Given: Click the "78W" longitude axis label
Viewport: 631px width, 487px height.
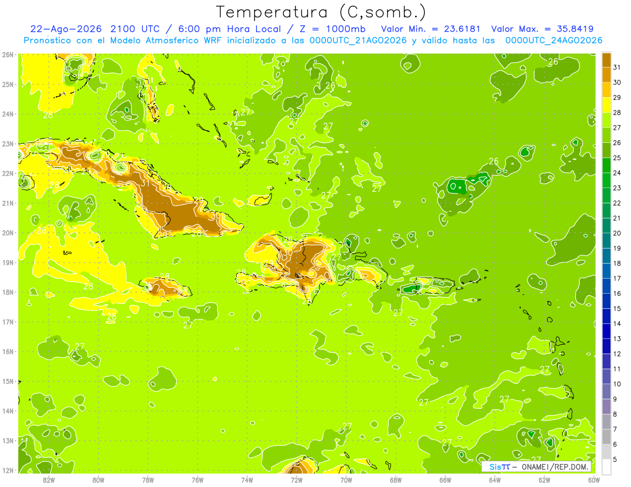Looking at the screenshot, I should click(x=148, y=480).
